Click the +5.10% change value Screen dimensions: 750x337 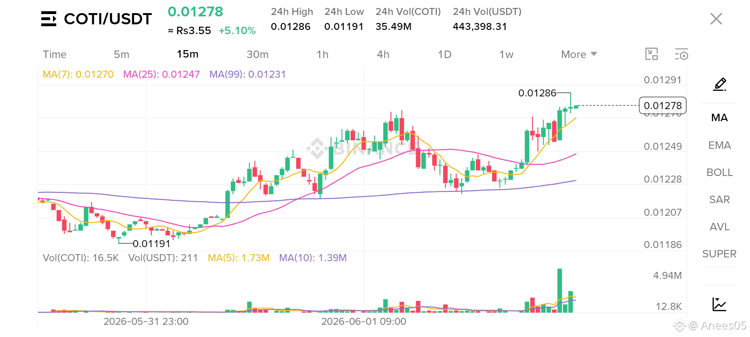tap(237, 31)
